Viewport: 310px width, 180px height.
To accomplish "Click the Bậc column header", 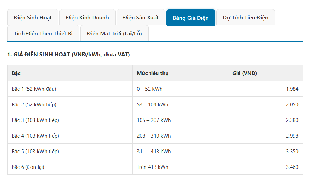I will click(16, 73).
